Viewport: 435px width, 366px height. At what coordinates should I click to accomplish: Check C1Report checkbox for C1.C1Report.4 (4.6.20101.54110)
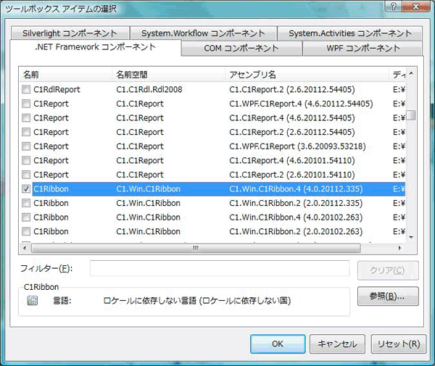(26, 160)
